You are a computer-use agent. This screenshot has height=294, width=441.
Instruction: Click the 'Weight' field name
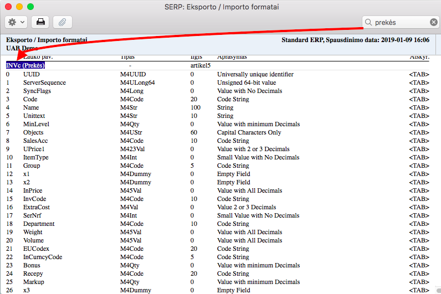(33, 232)
